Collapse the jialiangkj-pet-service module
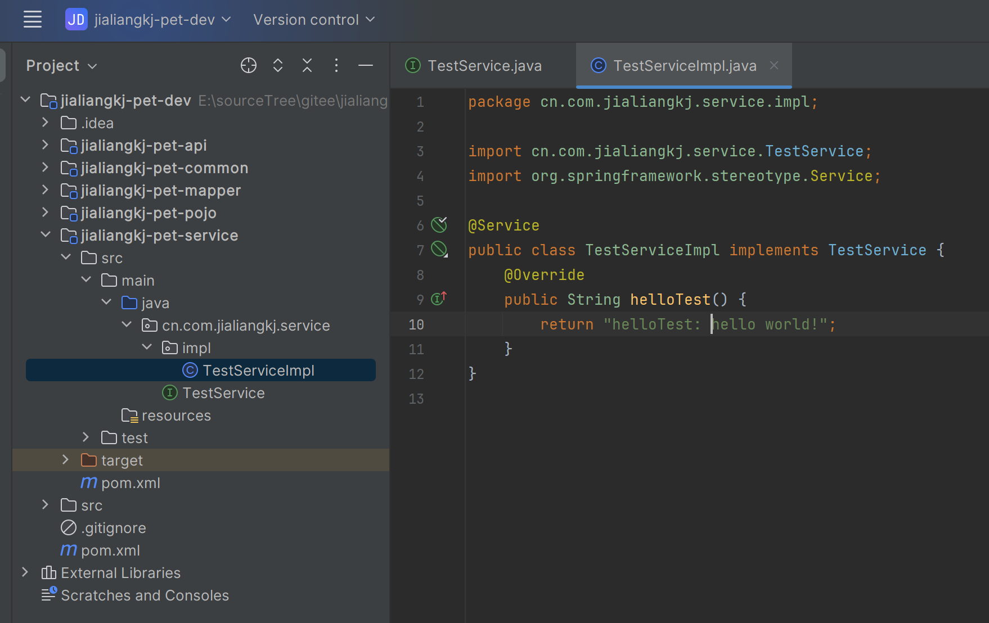989x623 pixels. click(x=46, y=235)
